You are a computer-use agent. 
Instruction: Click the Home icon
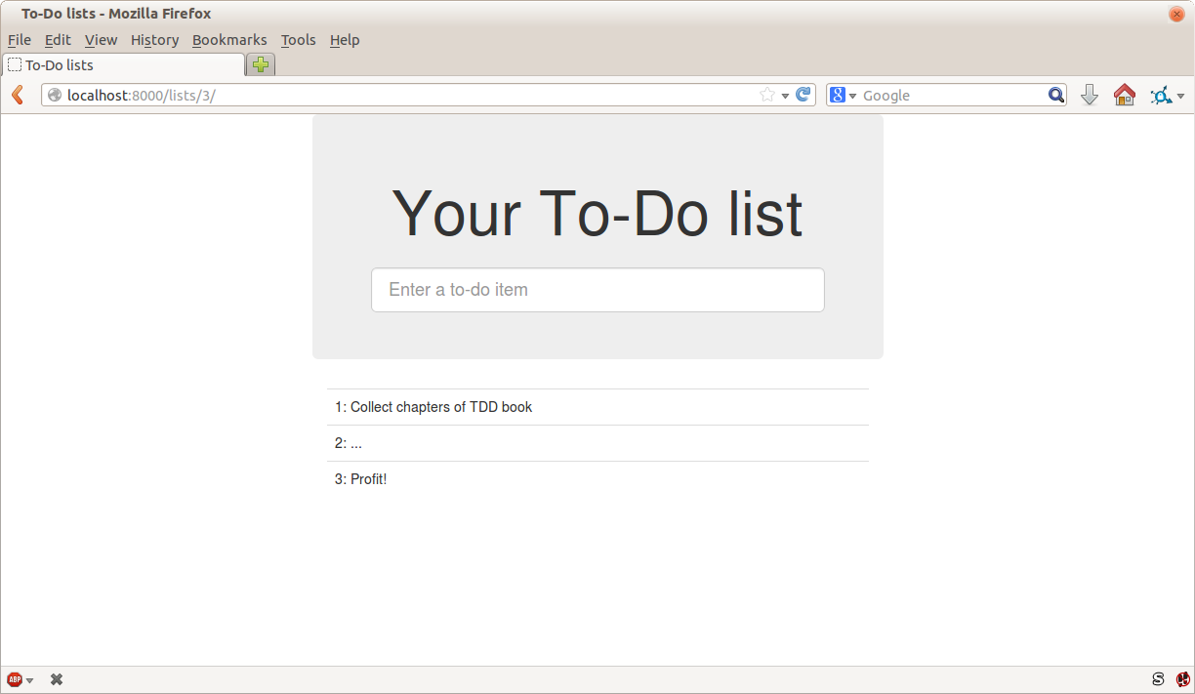click(1124, 95)
